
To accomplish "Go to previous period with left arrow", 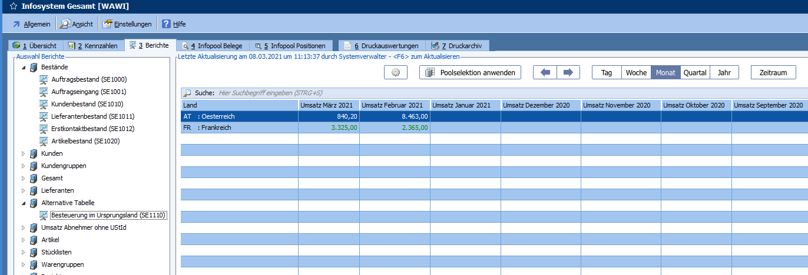I will pos(545,72).
